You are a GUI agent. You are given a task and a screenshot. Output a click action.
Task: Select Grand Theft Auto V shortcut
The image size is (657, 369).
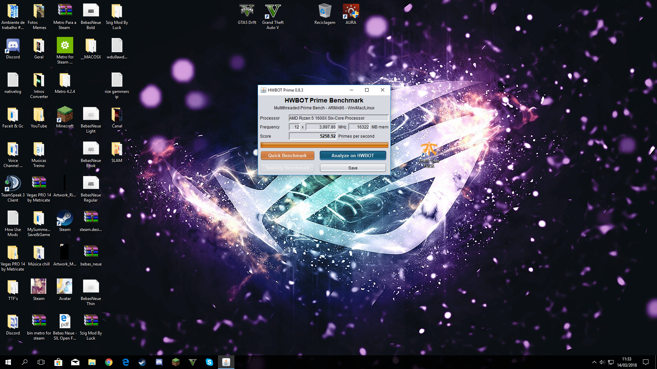(273, 17)
